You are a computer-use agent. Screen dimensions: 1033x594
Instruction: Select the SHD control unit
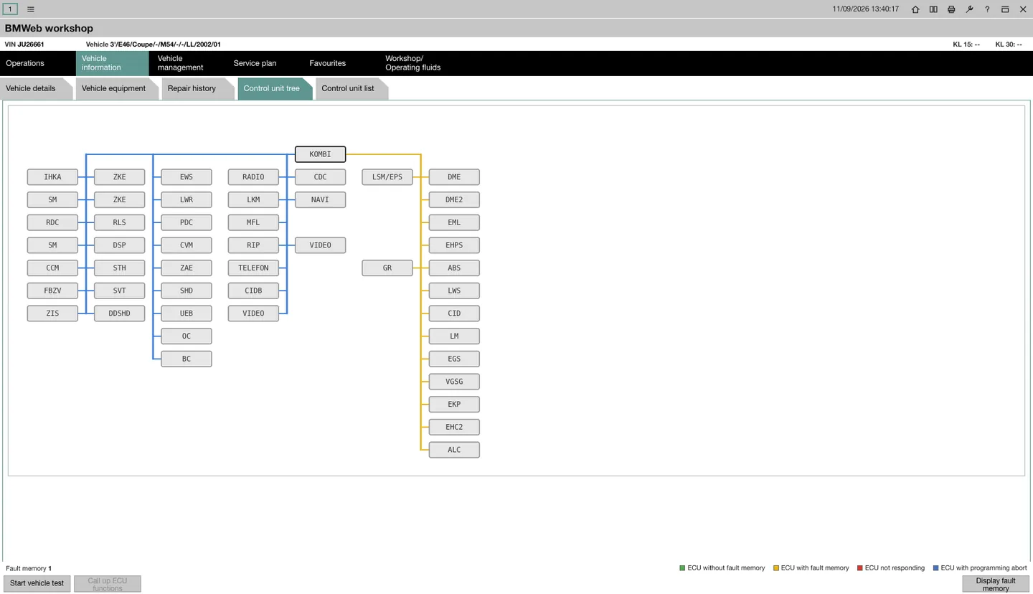(187, 291)
